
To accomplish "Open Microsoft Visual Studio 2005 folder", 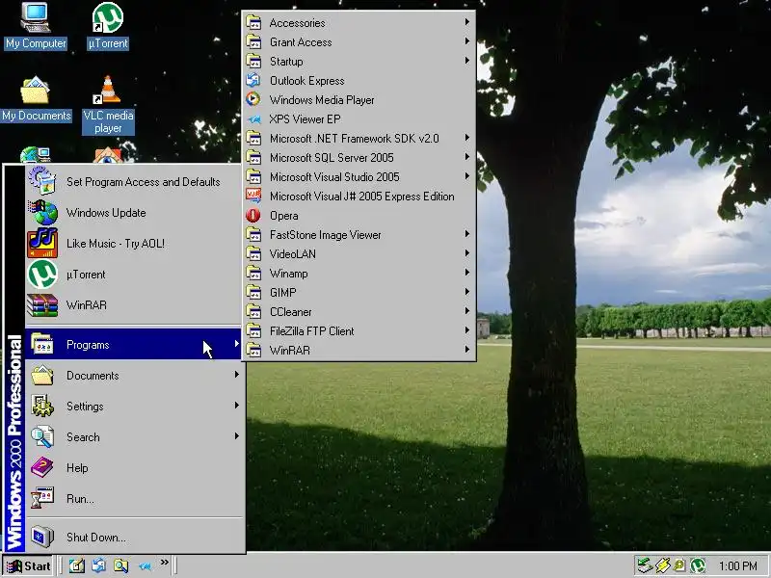I will pos(359,176).
